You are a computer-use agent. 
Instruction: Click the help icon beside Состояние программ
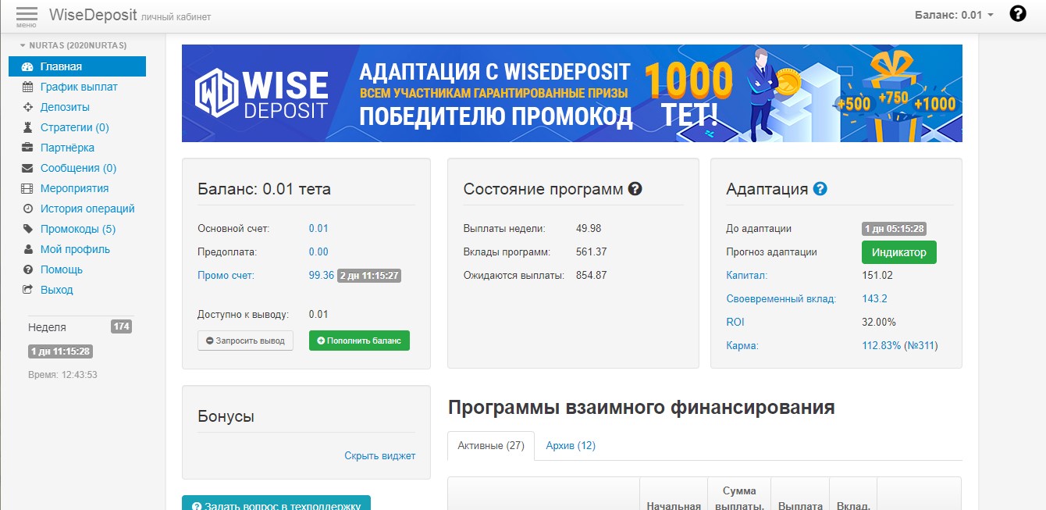click(x=635, y=189)
